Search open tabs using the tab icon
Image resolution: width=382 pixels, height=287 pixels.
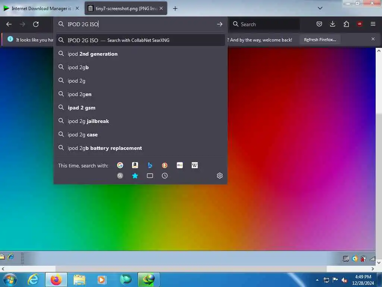click(150, 176)
